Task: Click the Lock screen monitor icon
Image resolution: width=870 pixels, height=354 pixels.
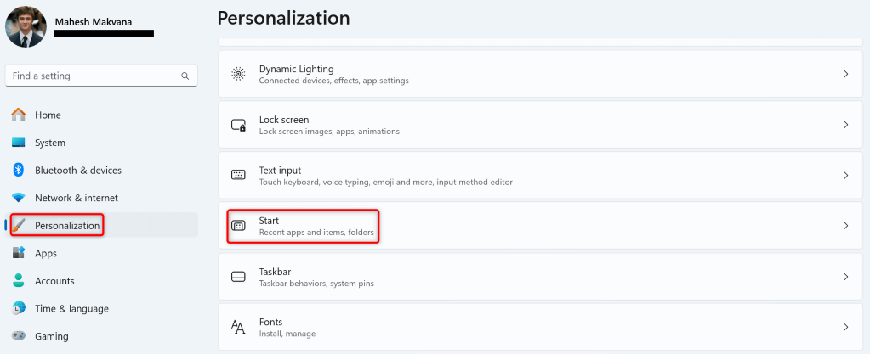Action: [239, 125]
